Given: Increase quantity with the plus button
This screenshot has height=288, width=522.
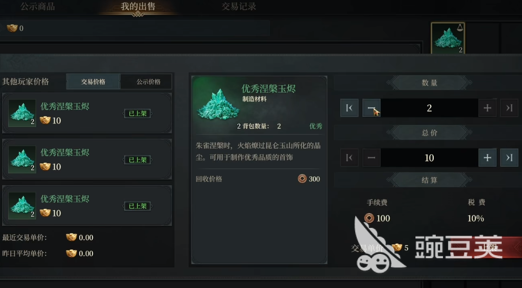Looking at the screenshot, I should click(x=487, y=108).
